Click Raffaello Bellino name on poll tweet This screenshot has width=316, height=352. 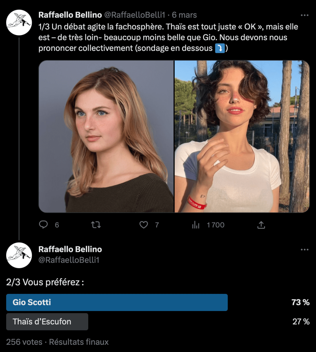(x=70, y=249)
